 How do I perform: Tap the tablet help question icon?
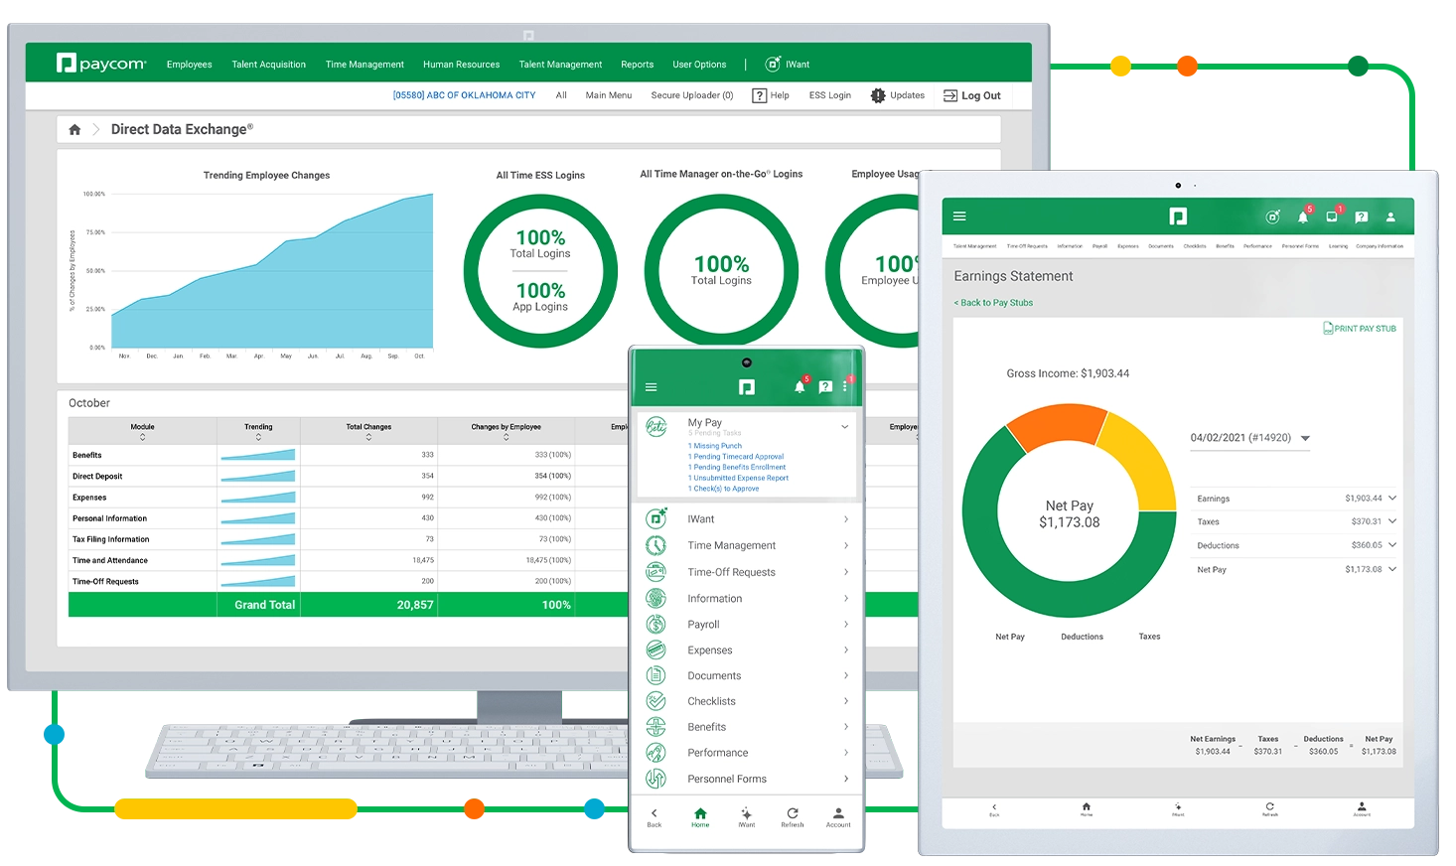(x=1361, y=216)
